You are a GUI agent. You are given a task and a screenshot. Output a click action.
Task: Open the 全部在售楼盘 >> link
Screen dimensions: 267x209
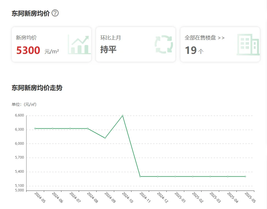pyautogui.click(x=204, y=38)
